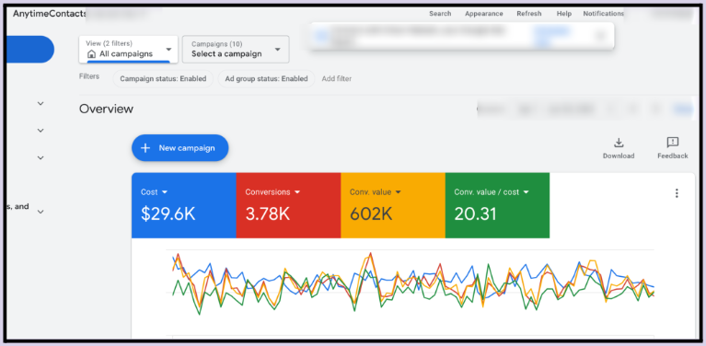Click the $29.6K cost value

(168, 214)
